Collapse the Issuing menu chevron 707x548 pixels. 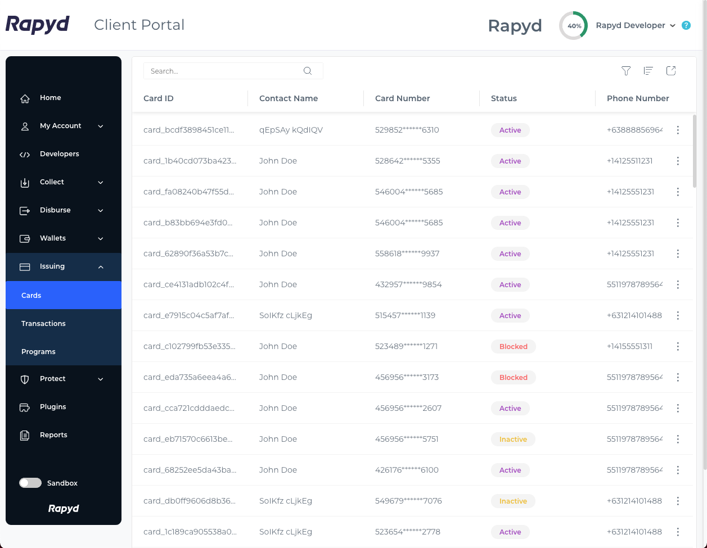point(101,267)
